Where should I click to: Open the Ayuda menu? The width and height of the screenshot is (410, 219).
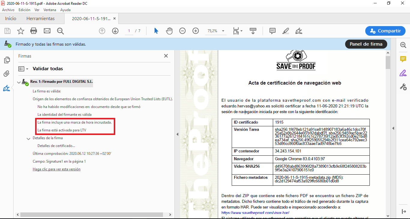pyautogui.click(x=65, y=10)
